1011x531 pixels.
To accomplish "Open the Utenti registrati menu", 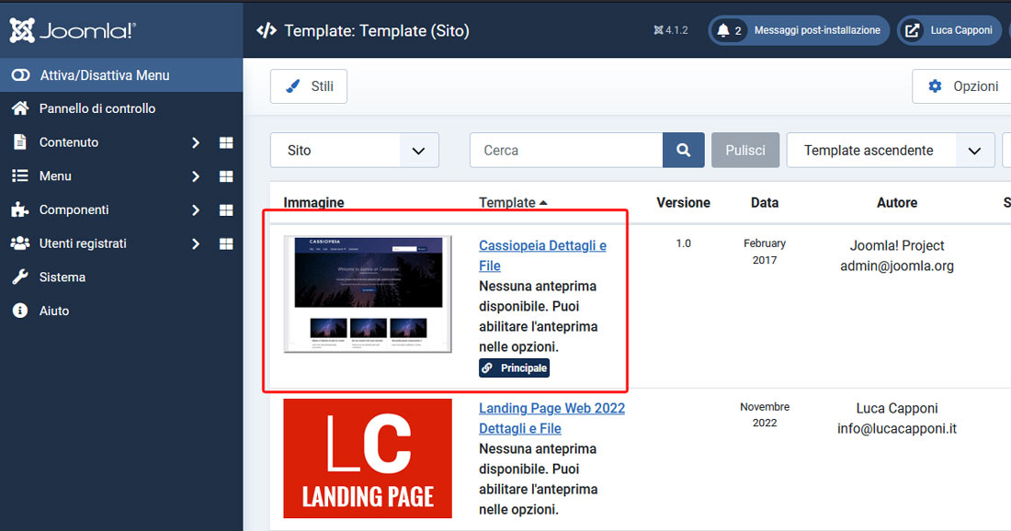I will [x=83, y=243].
